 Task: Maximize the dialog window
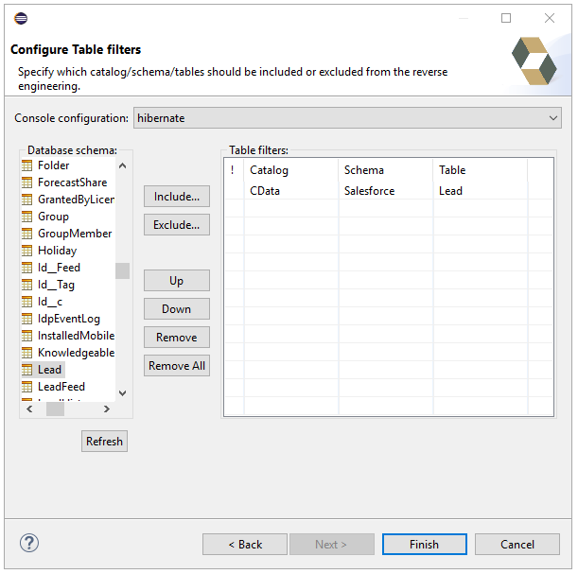point(506,18)
